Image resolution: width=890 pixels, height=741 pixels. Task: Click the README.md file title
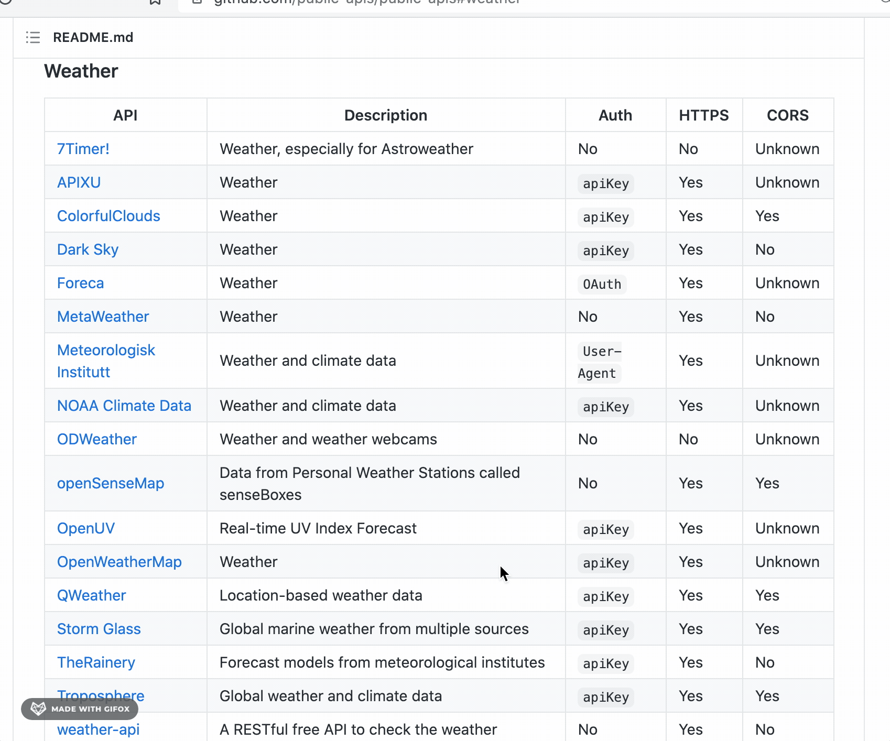93,37
